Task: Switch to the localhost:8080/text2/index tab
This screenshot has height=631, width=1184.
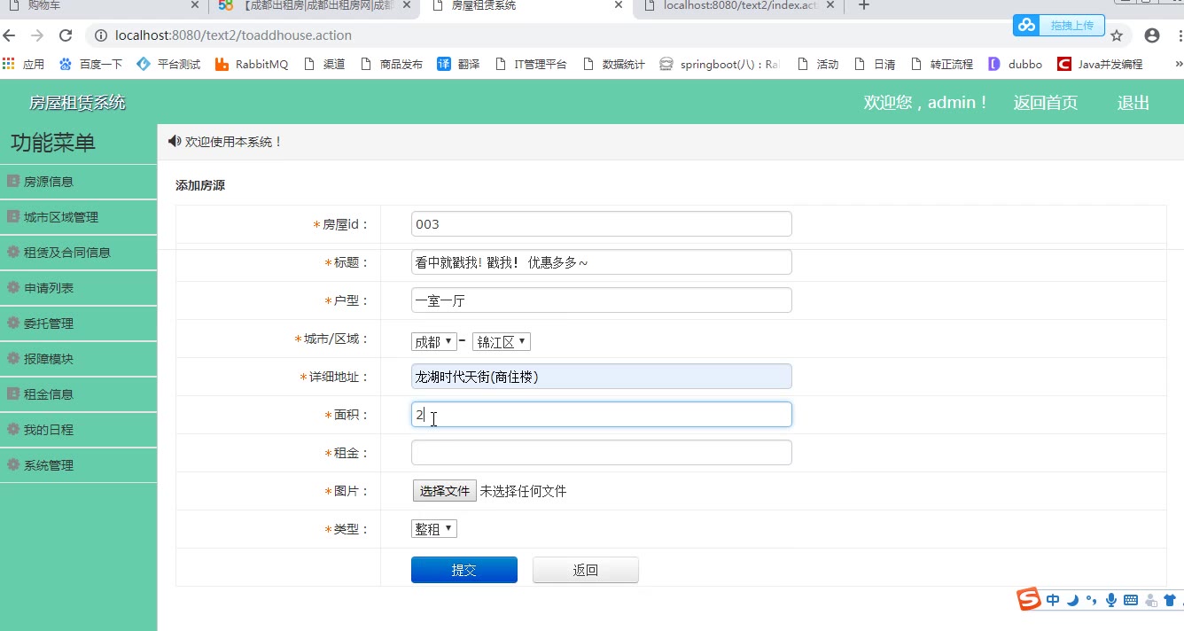Action: coord(740,6)
